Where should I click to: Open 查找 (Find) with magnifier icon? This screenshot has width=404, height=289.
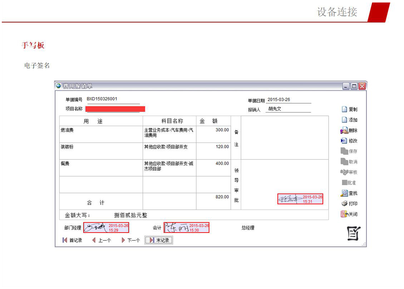click(x=349, y=193)
